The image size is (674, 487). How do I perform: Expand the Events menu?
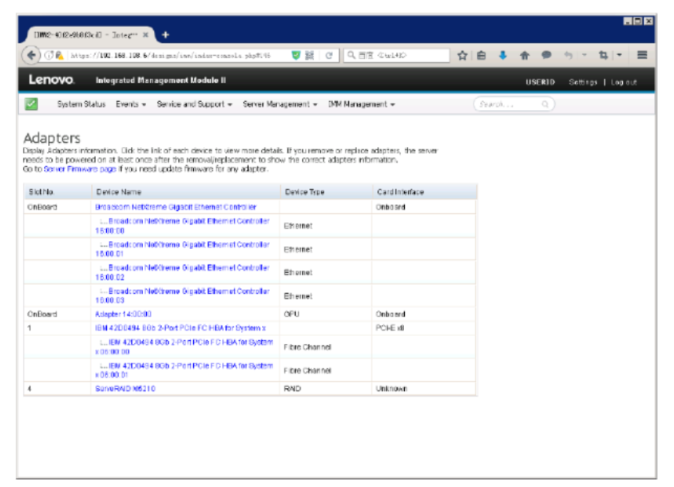click(131, 104)
